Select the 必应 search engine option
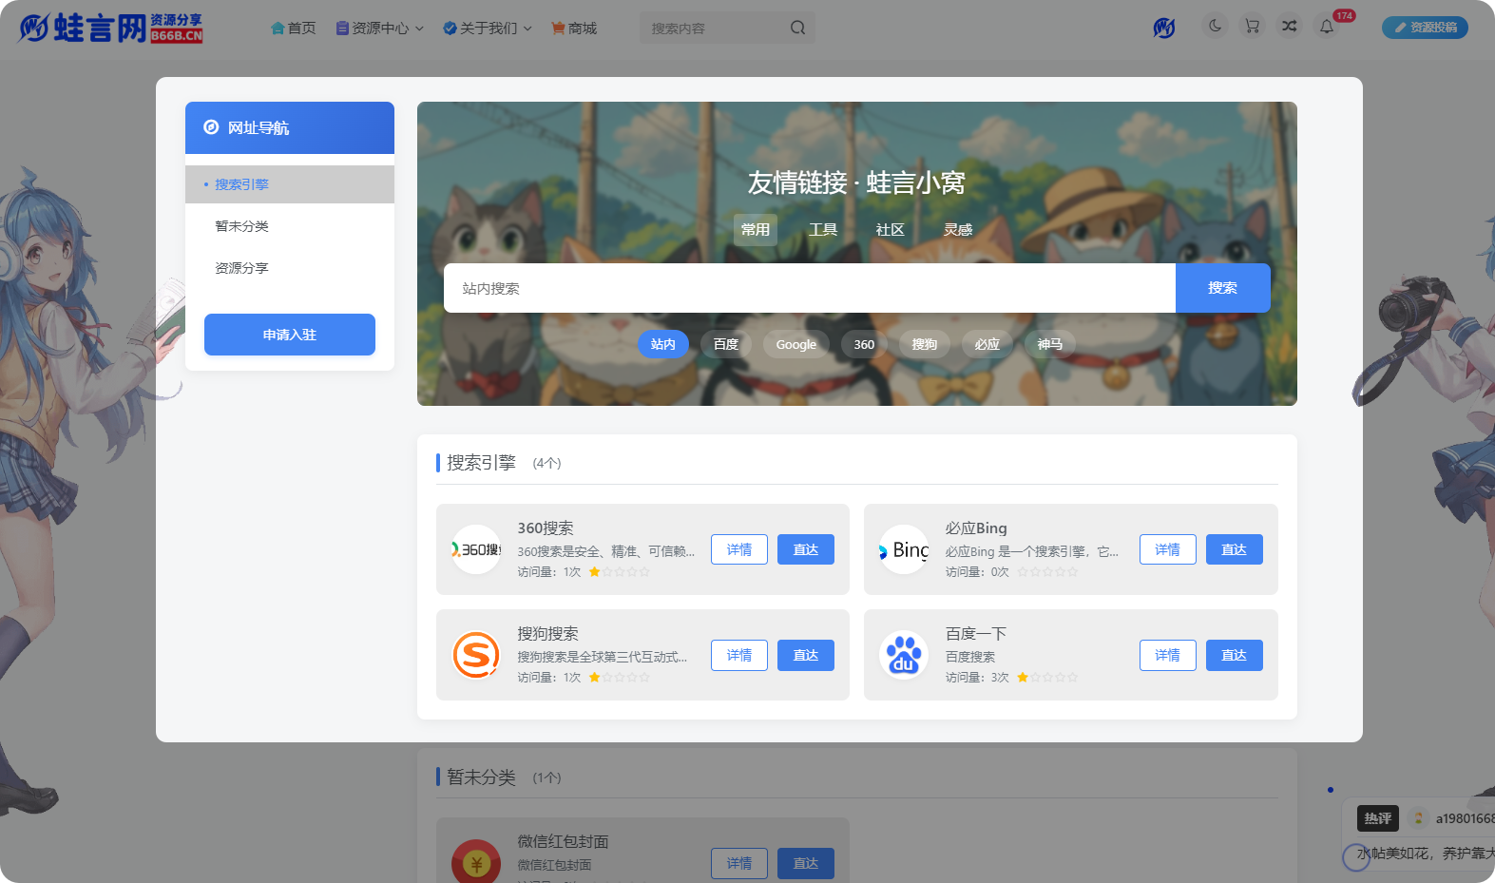 tap(987, 344)
